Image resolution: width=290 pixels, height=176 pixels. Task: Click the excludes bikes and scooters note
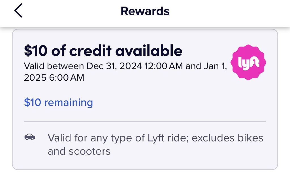point(156,144)
